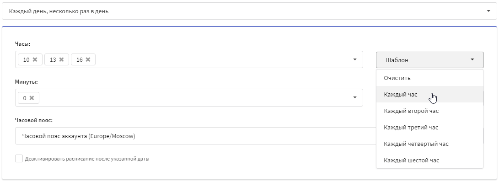Open the Часовой пояс timezone selector
This screenshot has height=182, width=499.
click(195, 136)
